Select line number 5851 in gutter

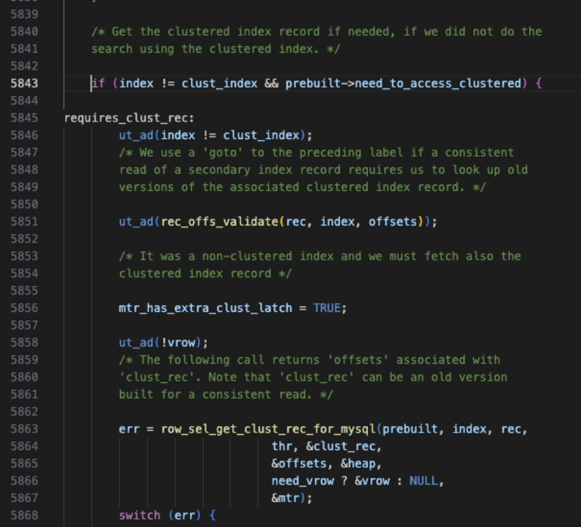point(24,222)
